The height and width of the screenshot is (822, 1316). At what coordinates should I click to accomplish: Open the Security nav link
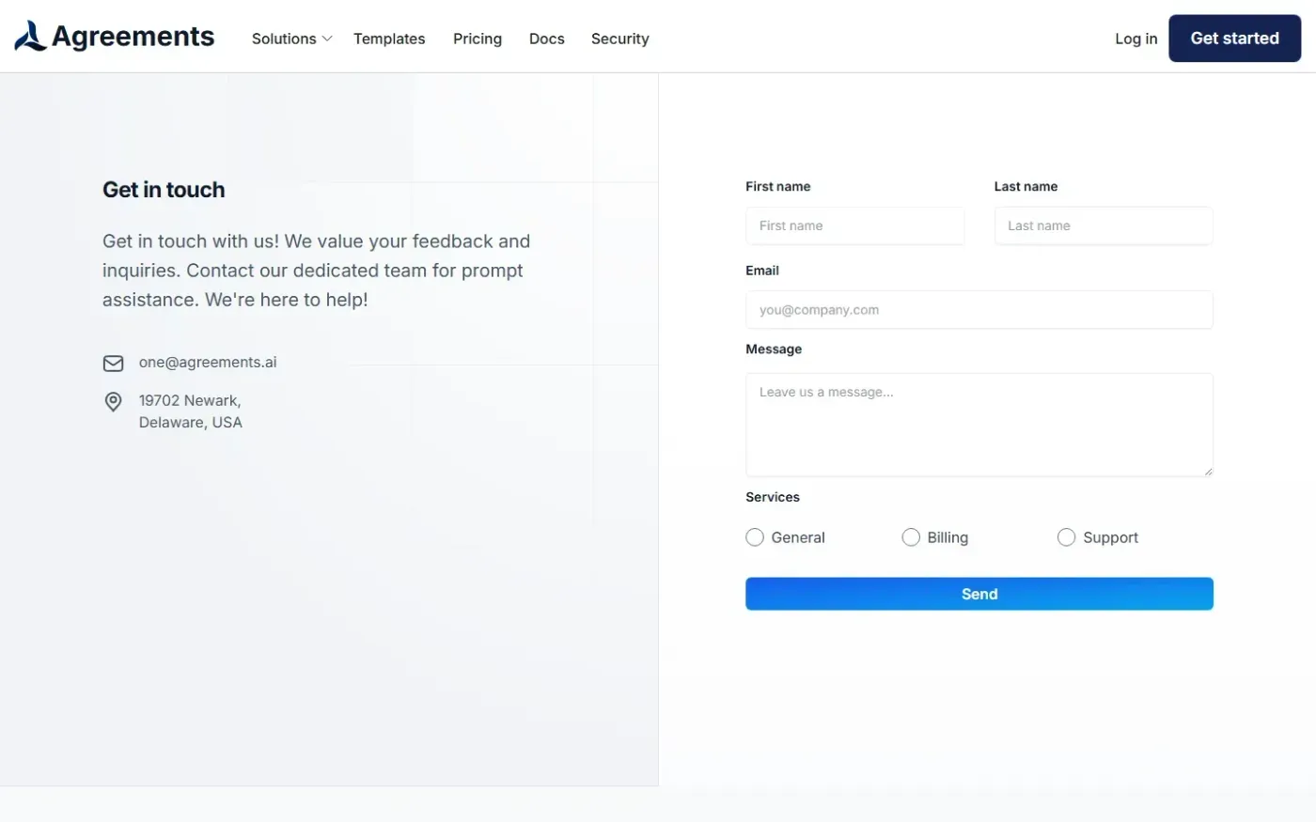click(x=620, y=39)
